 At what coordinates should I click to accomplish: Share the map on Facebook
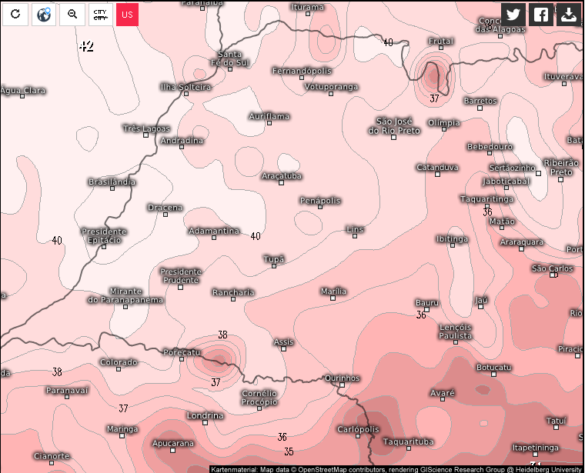tap(541, 14)
